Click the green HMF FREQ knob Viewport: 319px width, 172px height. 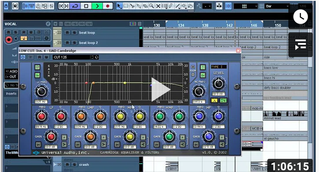pos(159,116)
